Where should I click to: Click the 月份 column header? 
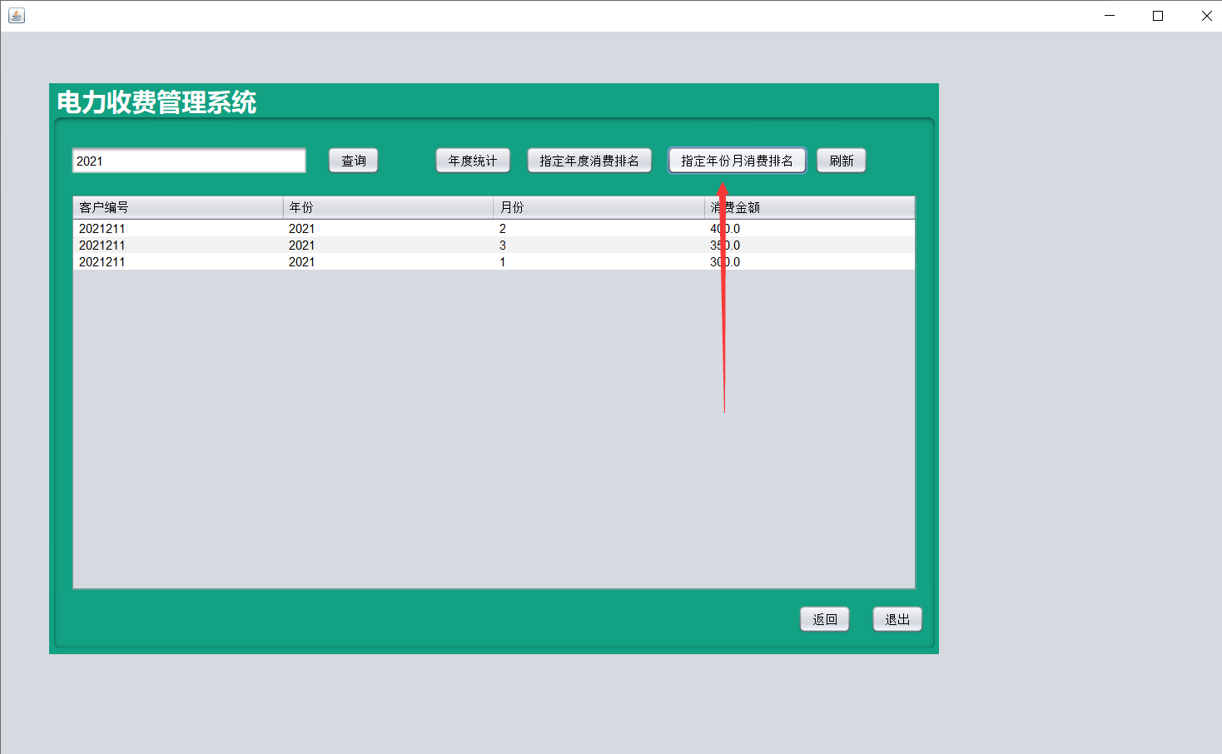tap(511, 206)
